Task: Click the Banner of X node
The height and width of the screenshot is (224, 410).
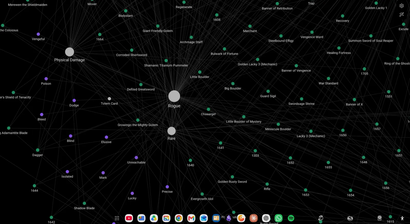Action: point(354,99)
